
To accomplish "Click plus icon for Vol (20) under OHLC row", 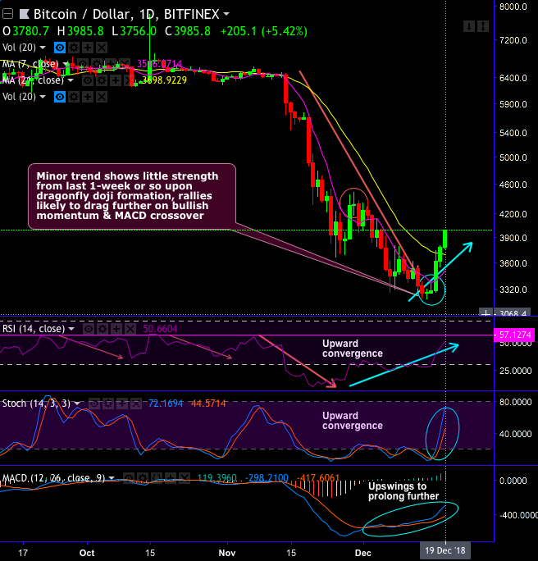I will 88,48.
